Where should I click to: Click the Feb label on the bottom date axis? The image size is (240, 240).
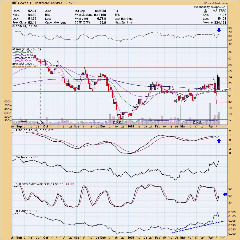click(x=158, y=238)
